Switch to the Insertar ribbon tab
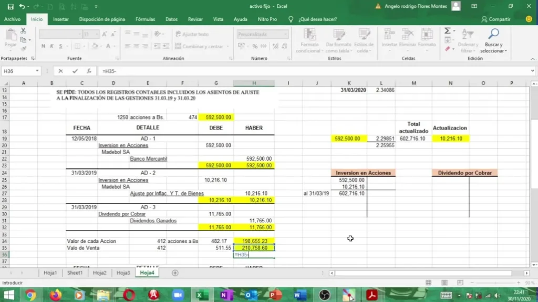This screenshot has width=538, height=302. point(61,19)
